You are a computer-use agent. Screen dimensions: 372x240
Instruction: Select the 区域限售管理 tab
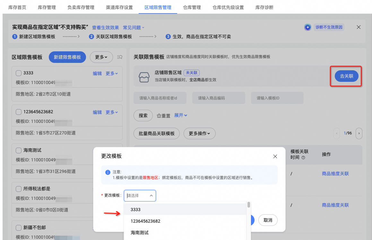[x=158, y=7]
